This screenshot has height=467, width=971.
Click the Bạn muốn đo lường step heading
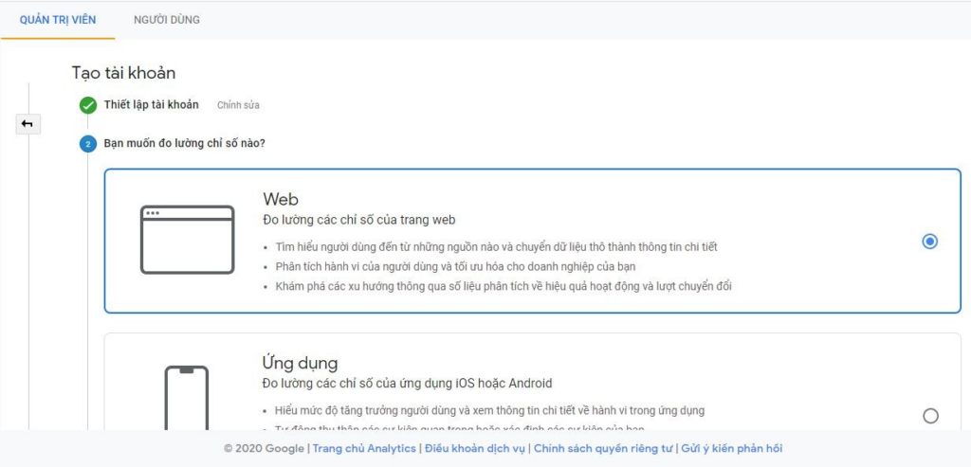pos(184,144)
